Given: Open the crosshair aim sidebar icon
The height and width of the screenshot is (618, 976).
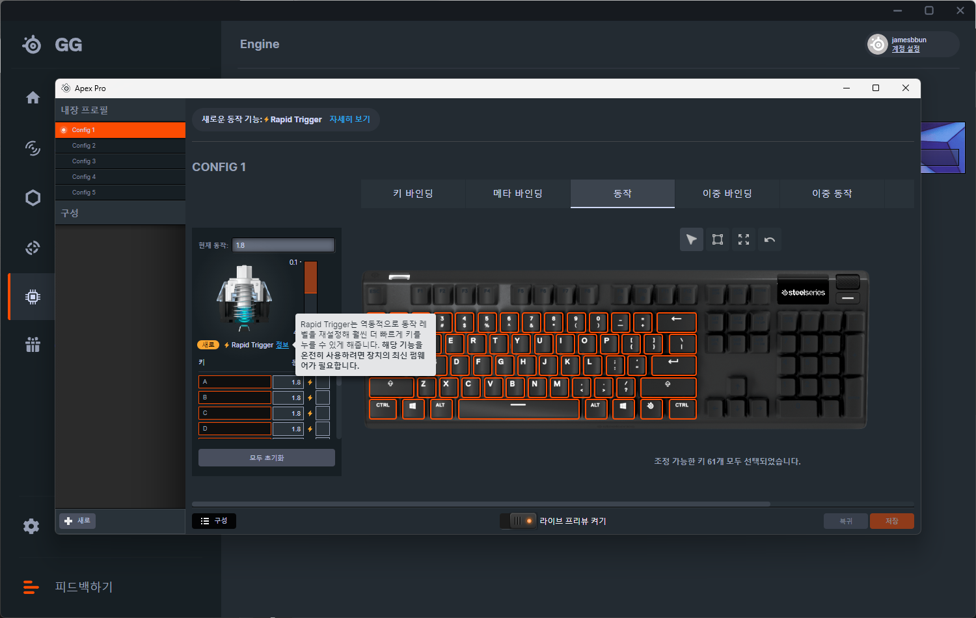Looking at the screenshot, I should [x=33, y=248].
